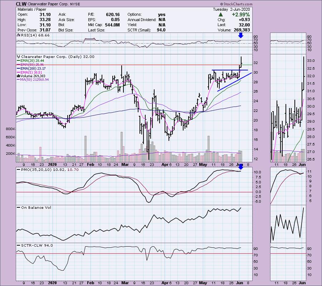Click the High value 33.28
The height and width of the screenshot is (286, 322).
[45, 20]
